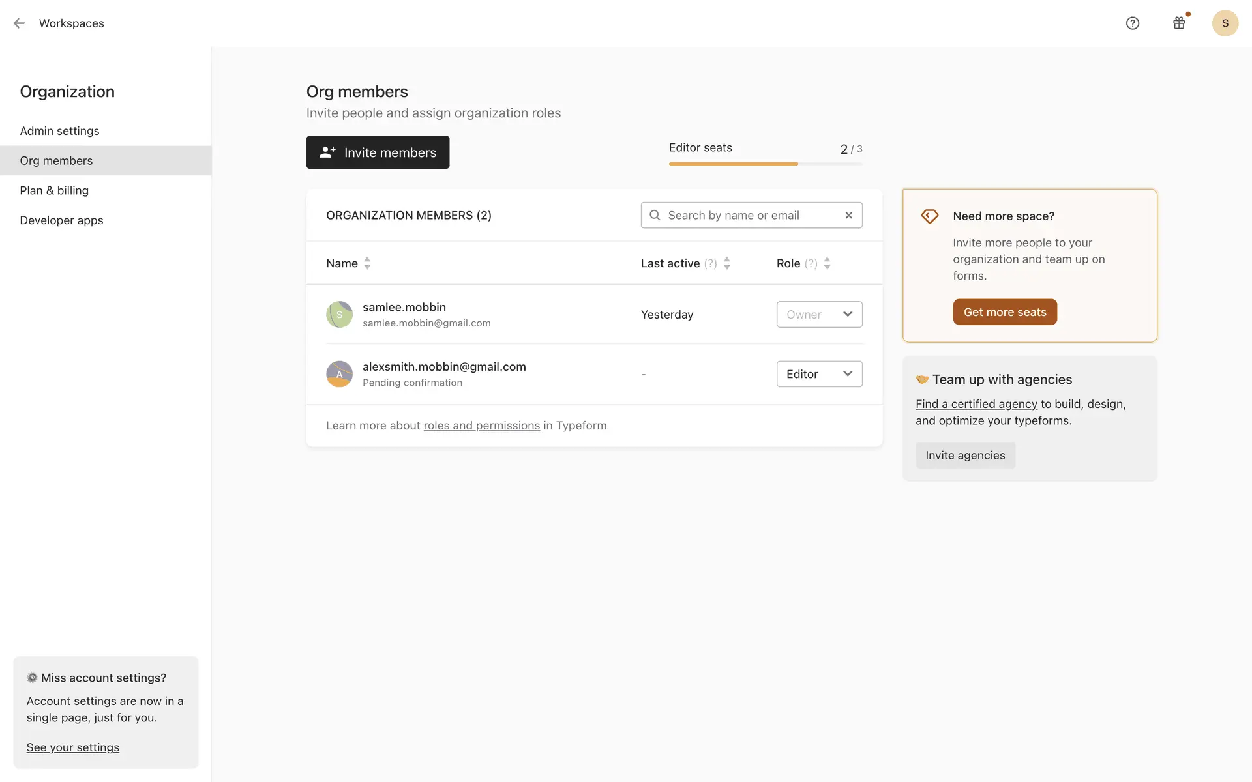
Task: Expand the Owner role dropdown
Action: [819, 315]
